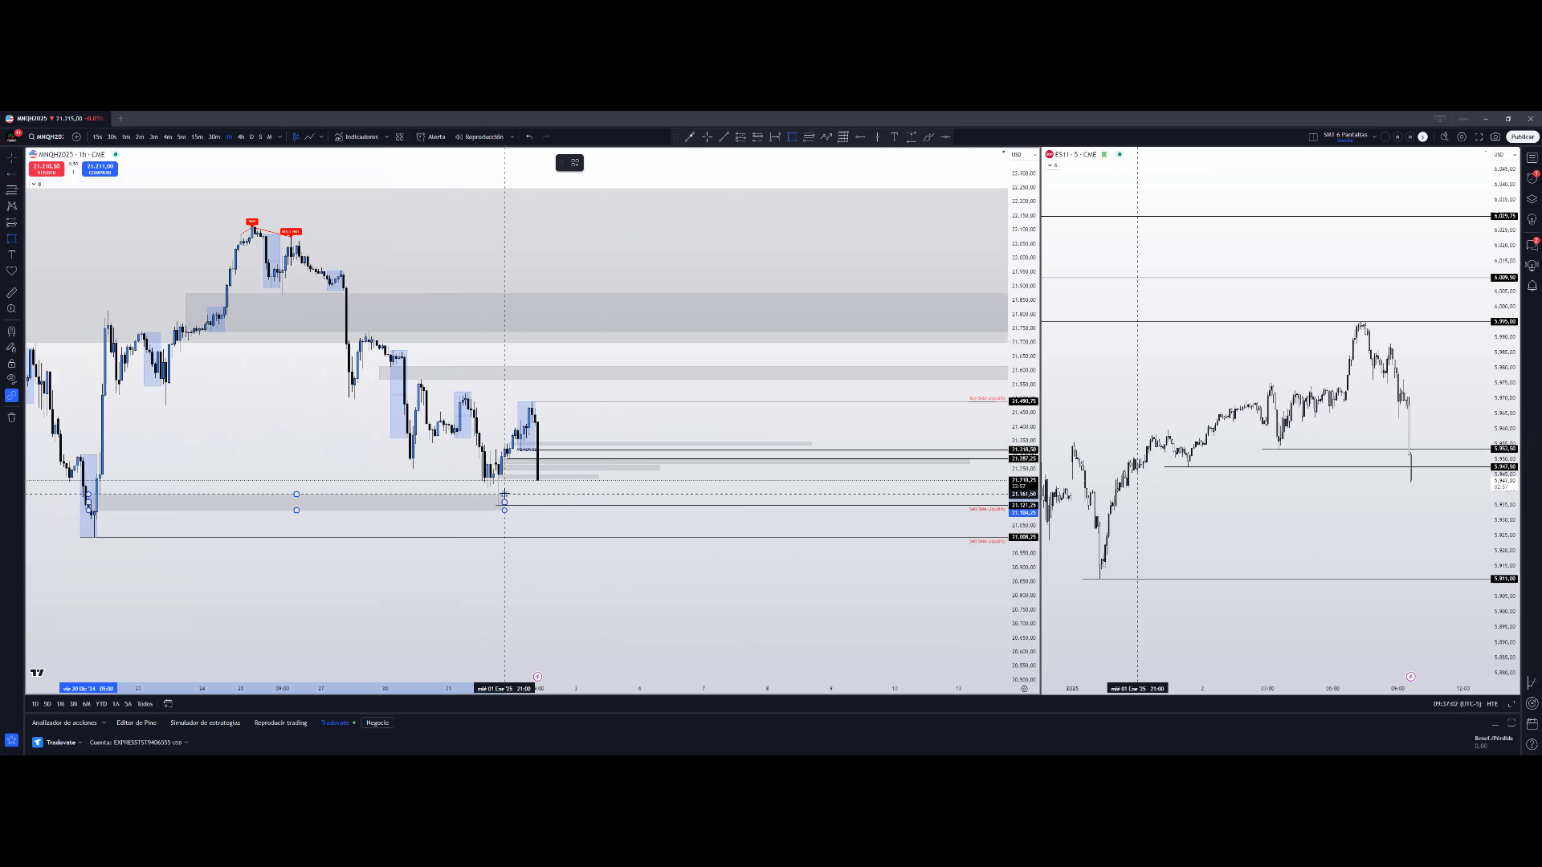
Task: Toggle the lock all drawings icon
Action: tap(11, 364)
